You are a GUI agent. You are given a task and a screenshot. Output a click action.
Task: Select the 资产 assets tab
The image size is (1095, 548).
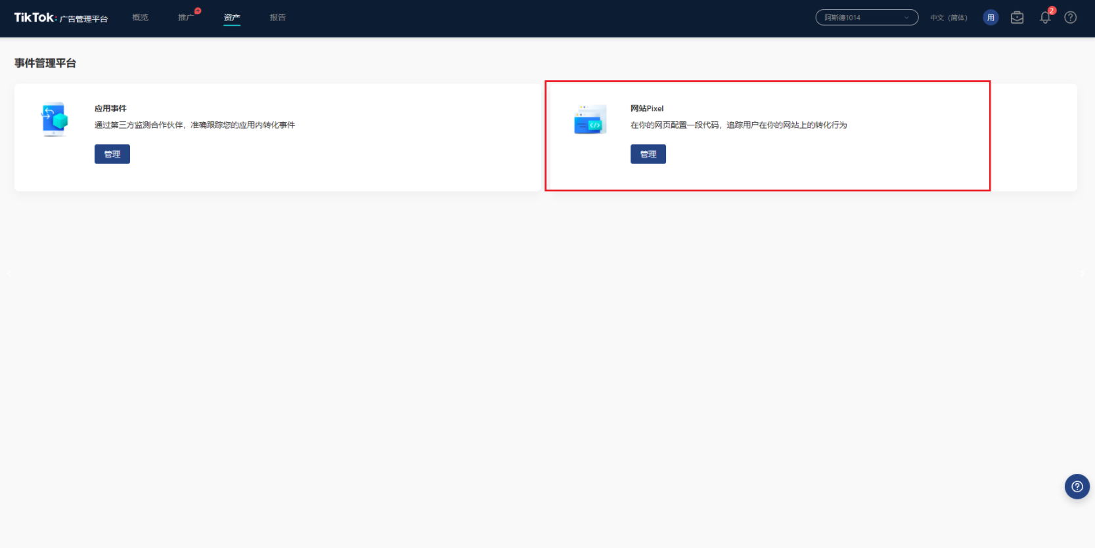pos(232,18)
